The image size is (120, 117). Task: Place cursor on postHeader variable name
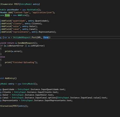tap(13, 10)
